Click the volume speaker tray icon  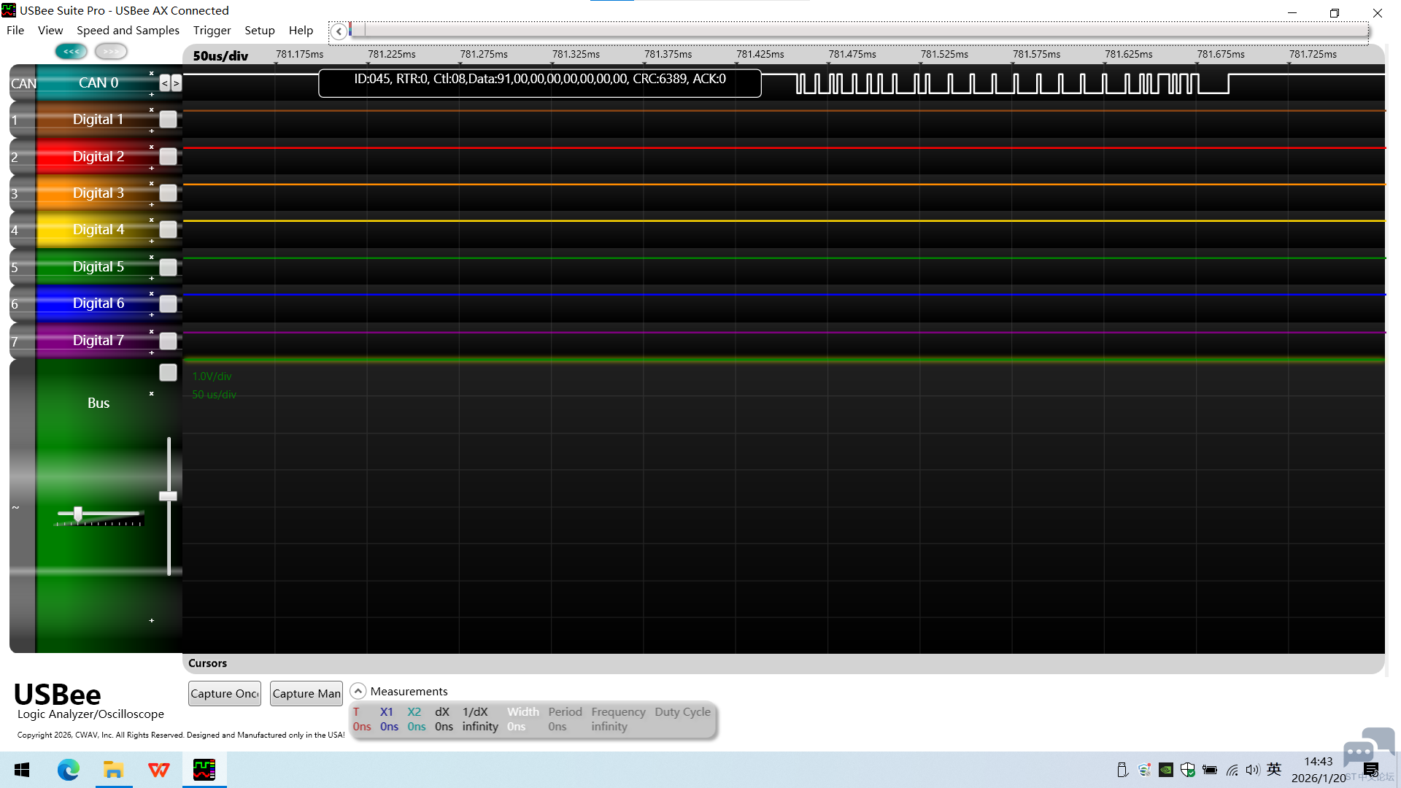1253,770
